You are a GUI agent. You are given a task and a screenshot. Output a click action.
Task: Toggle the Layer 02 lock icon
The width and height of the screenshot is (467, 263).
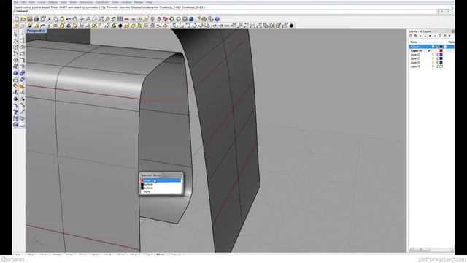tap(437, 55)
